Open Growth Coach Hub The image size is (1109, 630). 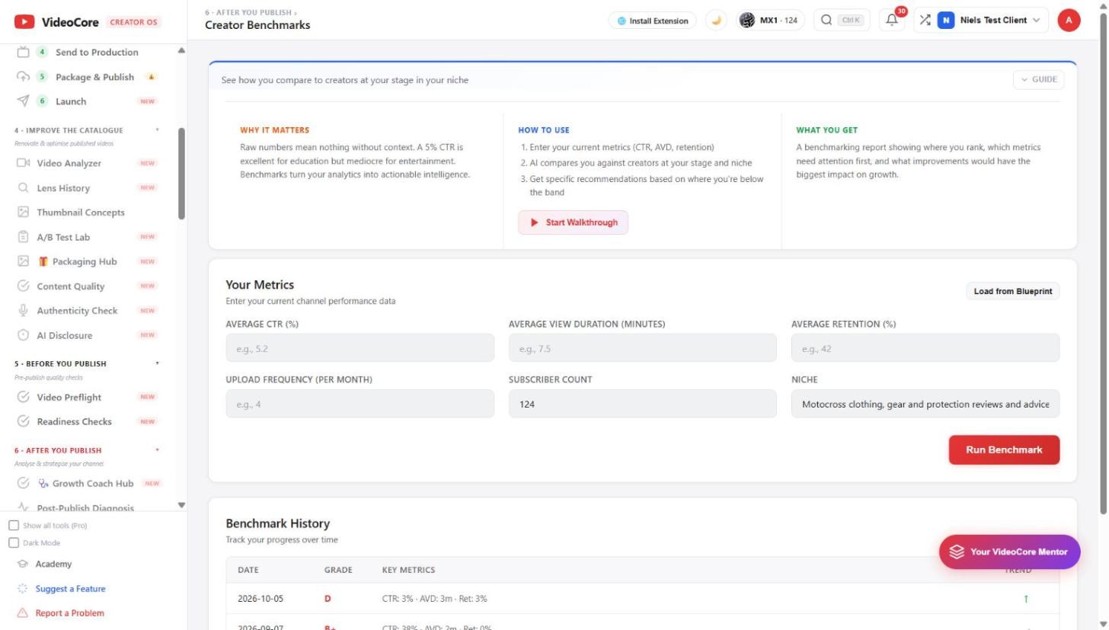tap(86, 483)
